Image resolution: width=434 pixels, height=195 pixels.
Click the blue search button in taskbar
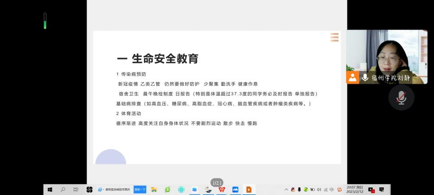[140, 190]
